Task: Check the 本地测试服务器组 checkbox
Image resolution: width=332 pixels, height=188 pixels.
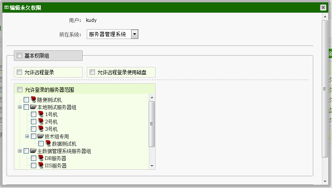Action: click(x=26, y=107)
